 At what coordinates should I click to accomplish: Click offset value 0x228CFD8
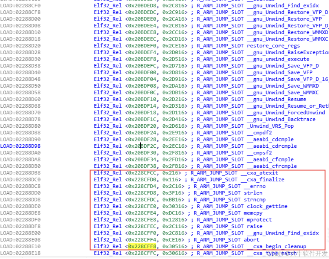(142, 193)
